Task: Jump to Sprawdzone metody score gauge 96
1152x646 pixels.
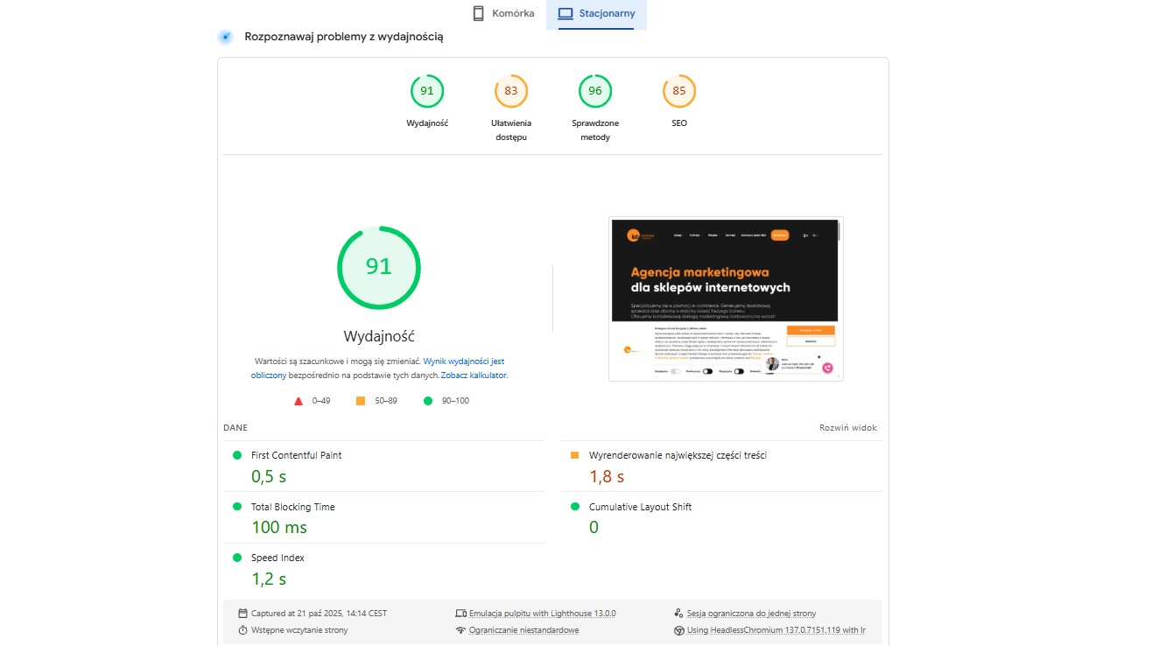Action: click(x=595, y=91)
